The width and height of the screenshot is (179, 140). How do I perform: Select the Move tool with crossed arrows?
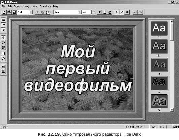[3, 38]
